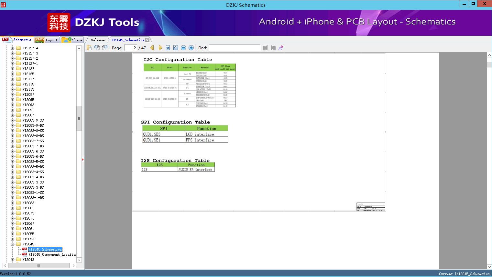Click the XT2081 folder icon
Image resolution: width=492 pixels, height=277 pixels.
18,208
